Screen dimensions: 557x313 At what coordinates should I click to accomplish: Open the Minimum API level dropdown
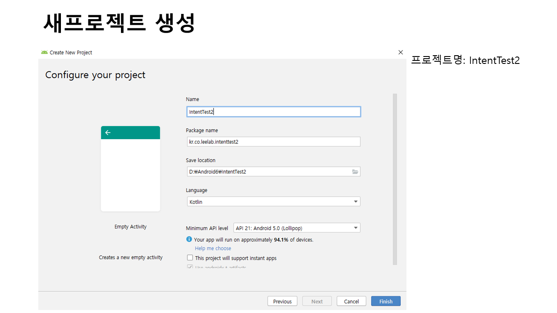356,228
